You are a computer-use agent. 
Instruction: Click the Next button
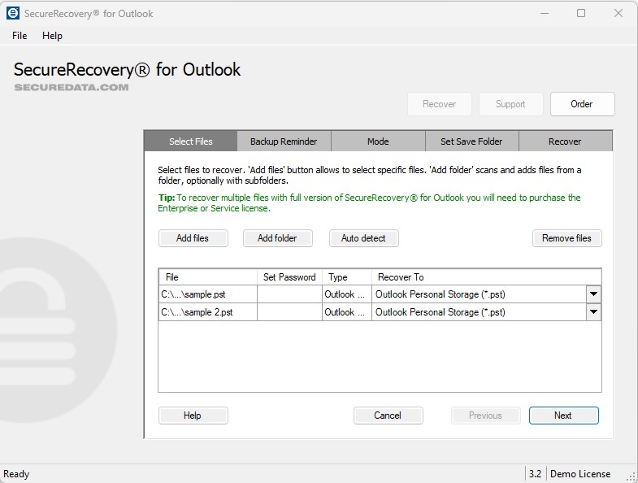(x=563, y=416)
